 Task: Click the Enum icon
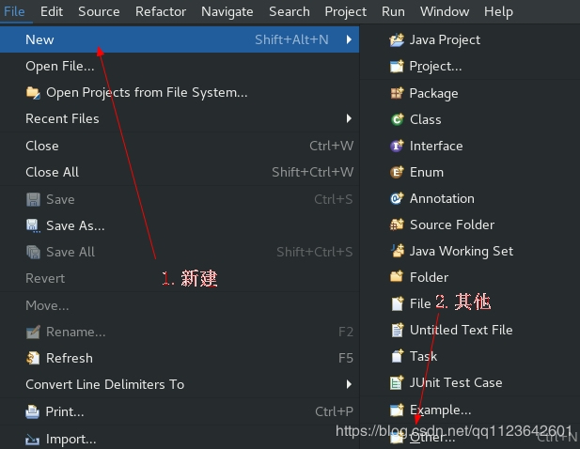pyautogui.click(x=397, y=172)
